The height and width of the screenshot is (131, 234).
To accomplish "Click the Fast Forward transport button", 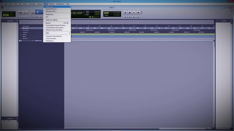I will tap(134, 17).
